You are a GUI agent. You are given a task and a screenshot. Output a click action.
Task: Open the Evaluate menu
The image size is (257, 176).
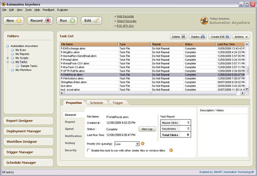coord(62,10)
